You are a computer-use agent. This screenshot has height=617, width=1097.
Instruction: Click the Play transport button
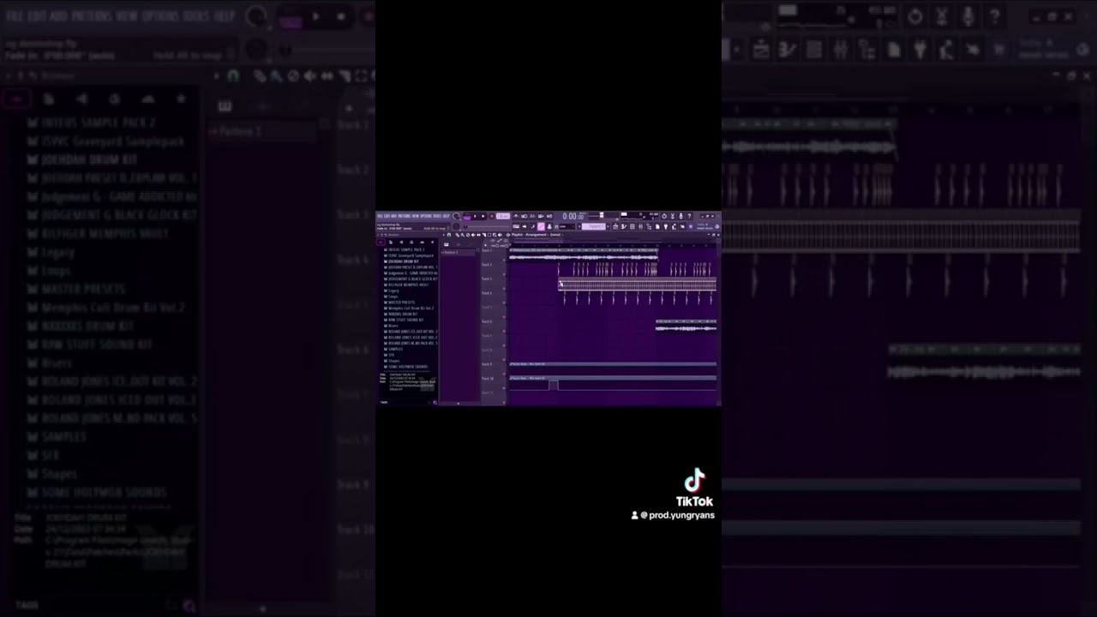475,216
